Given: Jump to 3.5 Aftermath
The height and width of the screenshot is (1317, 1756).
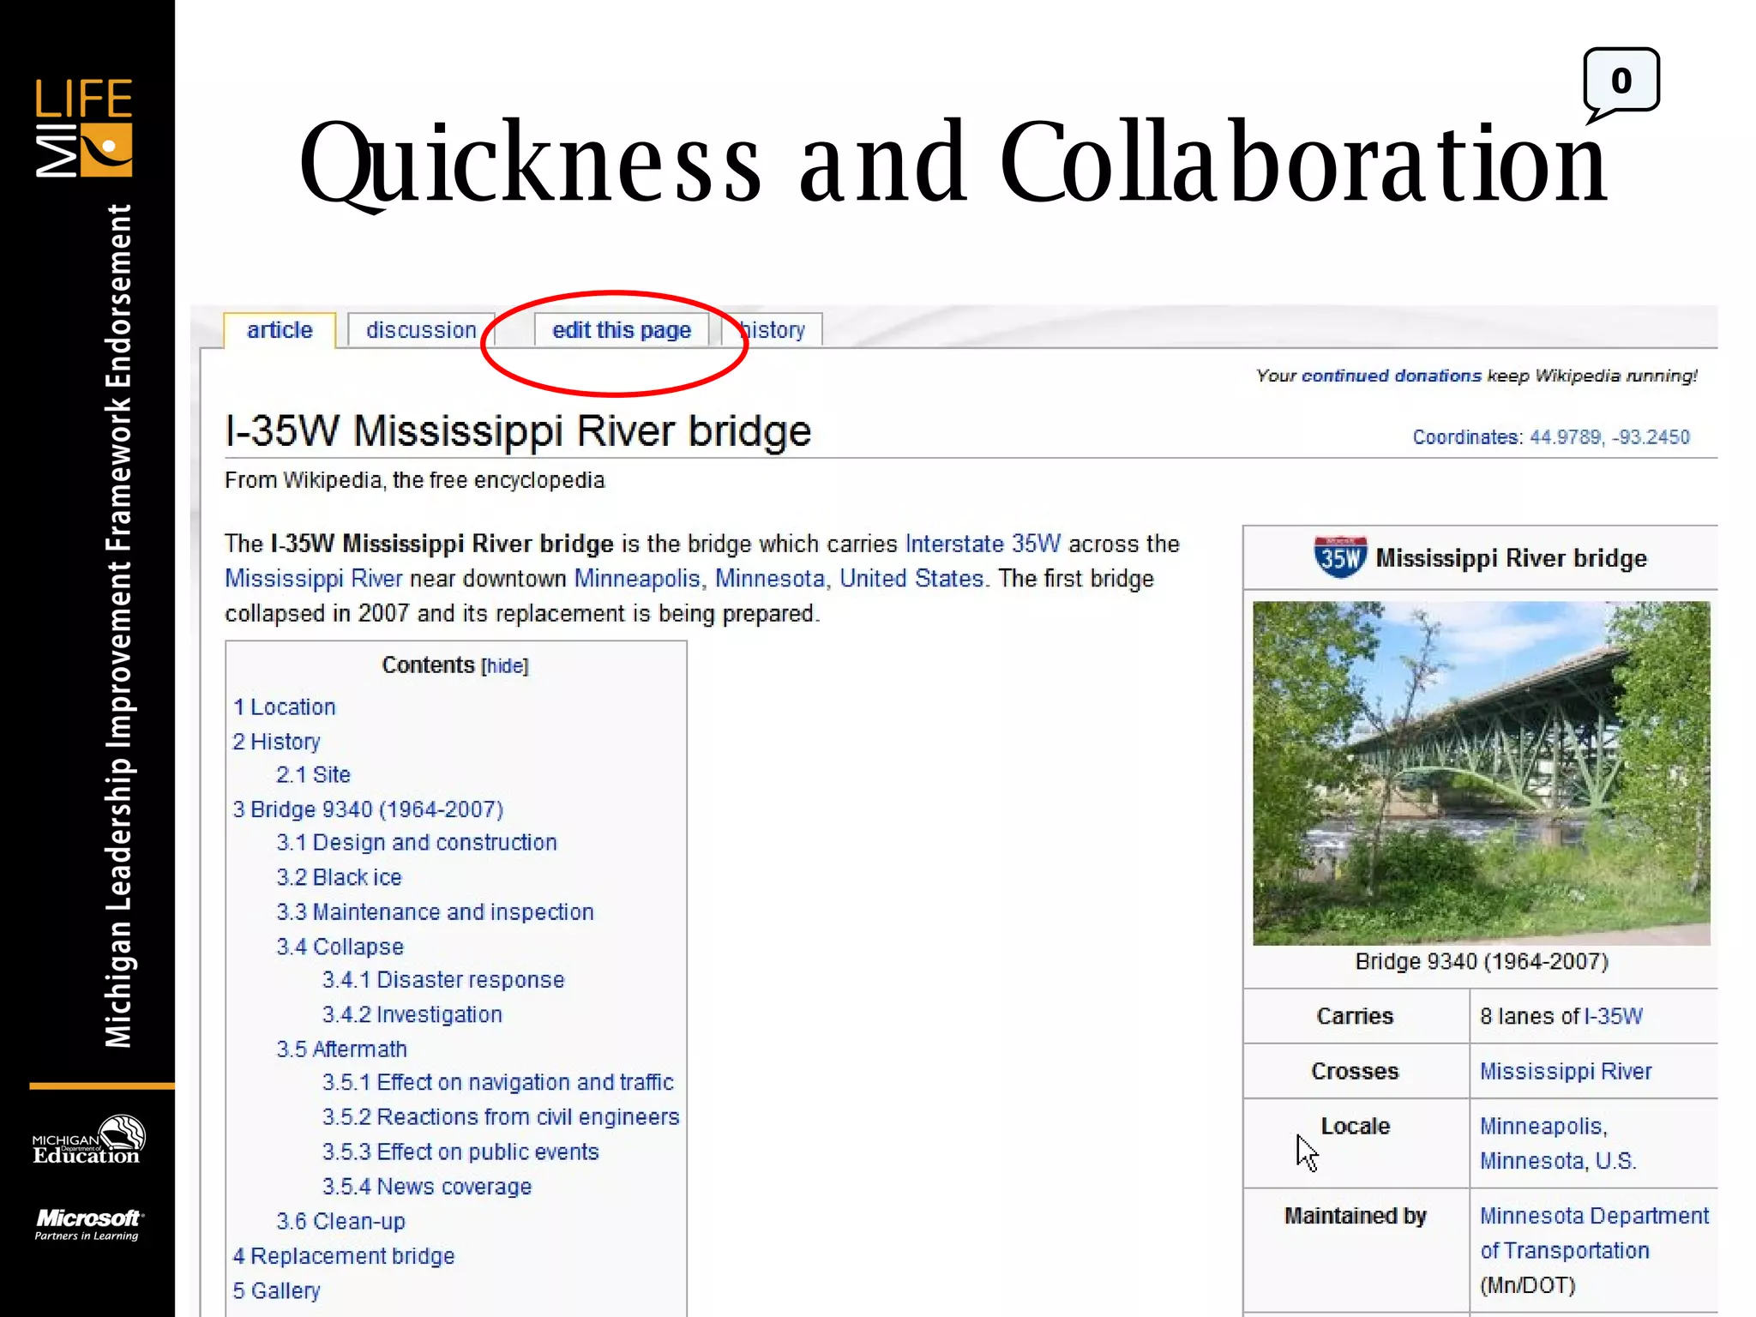Looking at the screenshot, I should [341, 1049].
